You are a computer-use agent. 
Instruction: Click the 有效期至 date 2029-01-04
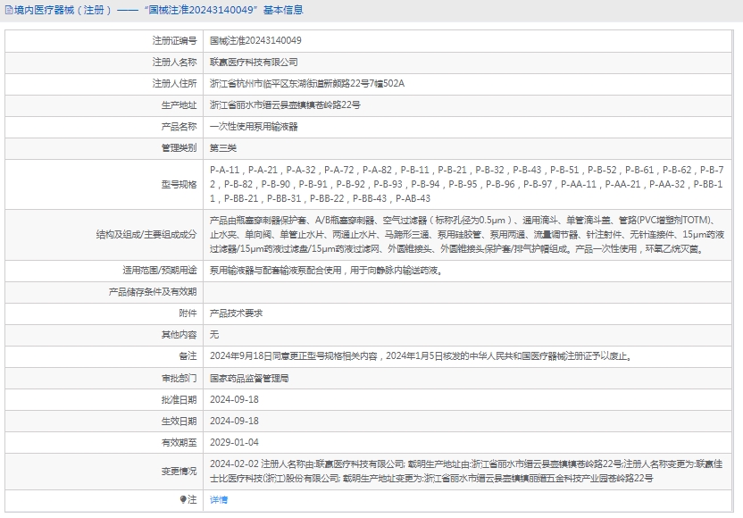coord(234,442)
